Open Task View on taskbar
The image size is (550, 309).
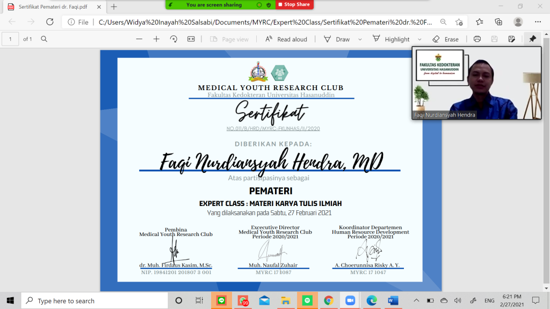pyautogui.click(x=199, y=300)
